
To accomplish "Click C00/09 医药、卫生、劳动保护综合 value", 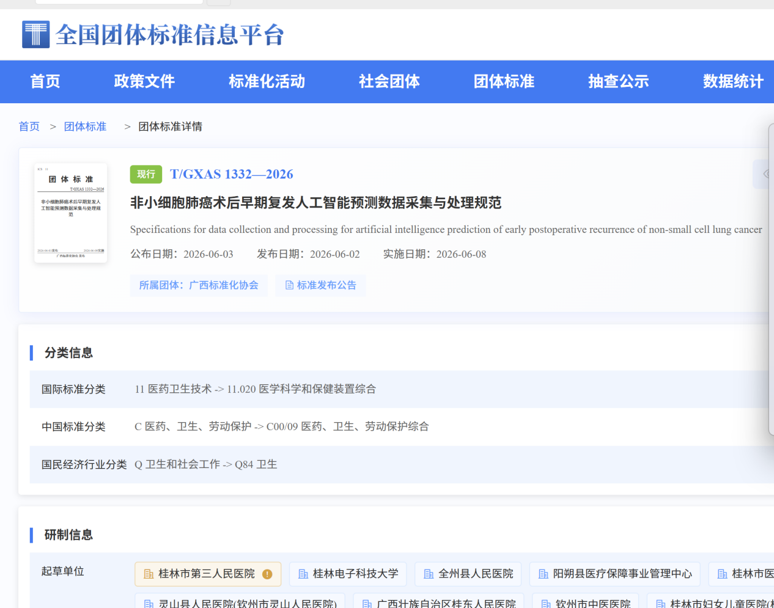I will click(347, 427).
